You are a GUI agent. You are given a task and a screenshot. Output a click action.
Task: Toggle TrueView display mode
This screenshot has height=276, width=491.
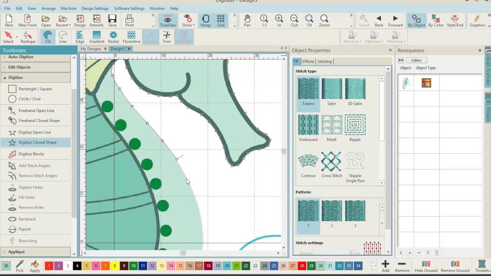coord(168,21)
